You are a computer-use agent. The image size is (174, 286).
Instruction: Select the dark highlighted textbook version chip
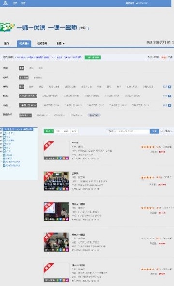click(x=28, y=96)
